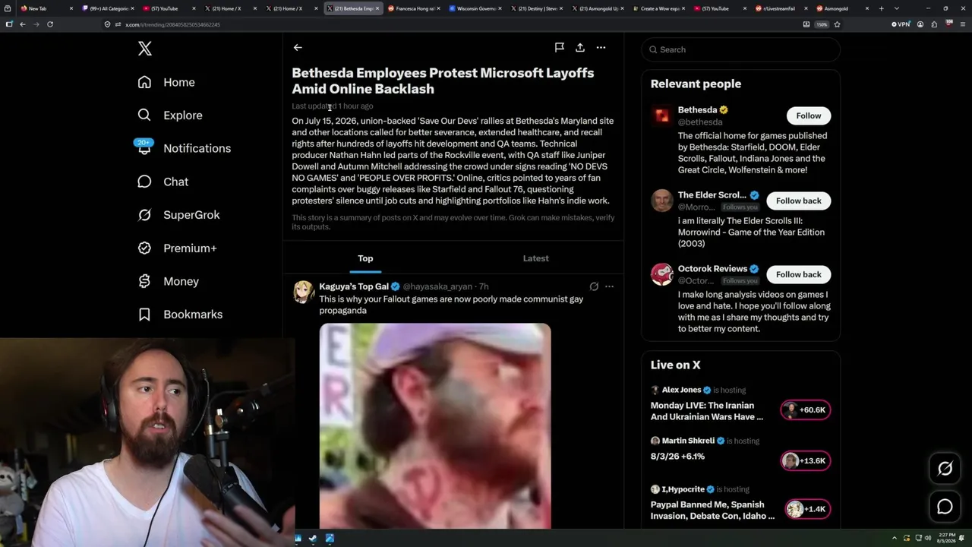Click the 'Last updated 1 hour ago' text
This screenshot has width=972, height=547.
[333, 106]
